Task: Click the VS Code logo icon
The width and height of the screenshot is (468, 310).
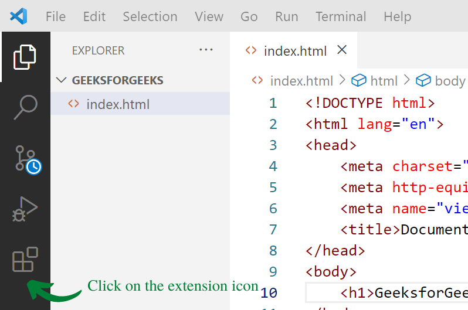Action: coord(19,16)
